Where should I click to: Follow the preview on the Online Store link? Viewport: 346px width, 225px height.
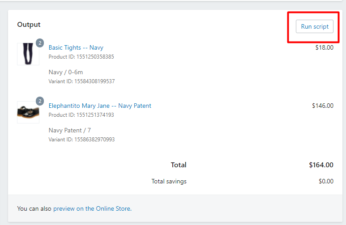[92, 208]
